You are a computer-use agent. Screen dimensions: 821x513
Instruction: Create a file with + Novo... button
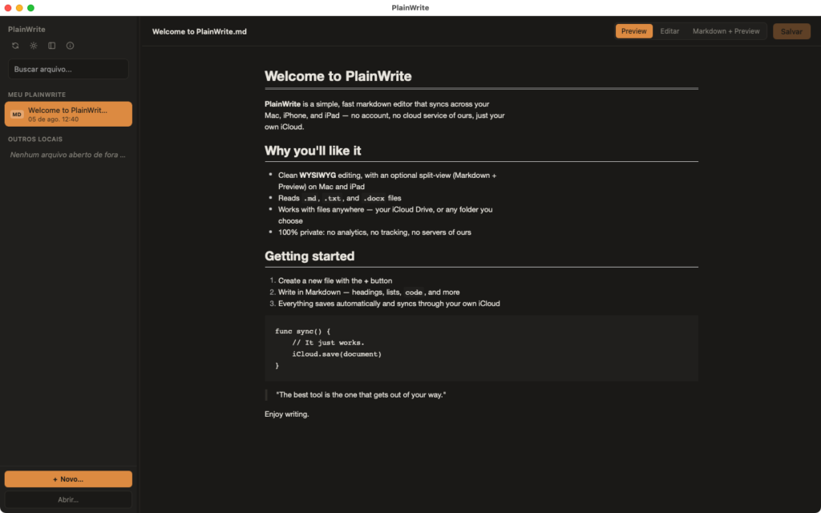click(68, 479)
